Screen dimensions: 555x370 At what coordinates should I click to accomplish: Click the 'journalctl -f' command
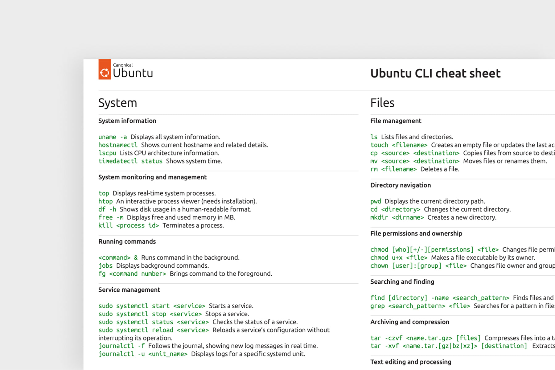coord(121,346)
